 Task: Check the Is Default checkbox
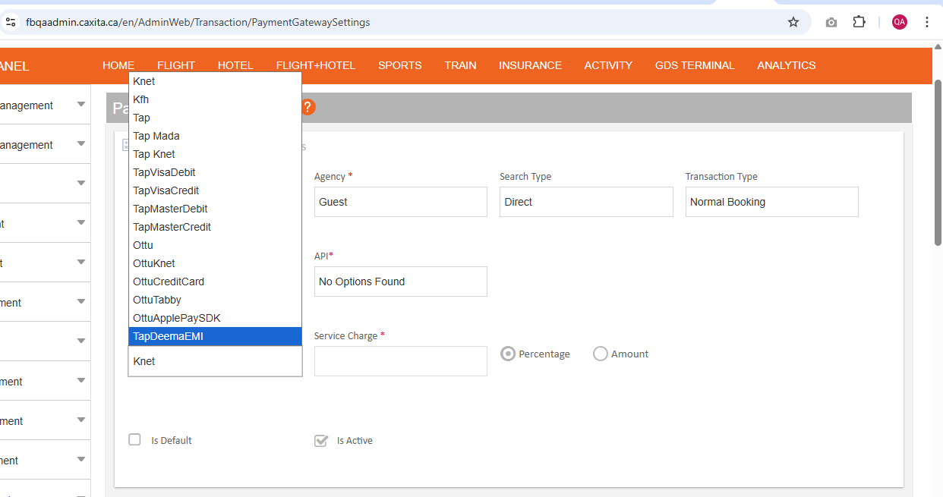point(135,439)
